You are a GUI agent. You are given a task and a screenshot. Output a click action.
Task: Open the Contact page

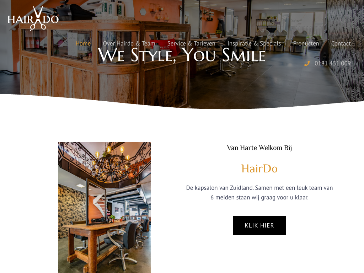tap(341, 43)
